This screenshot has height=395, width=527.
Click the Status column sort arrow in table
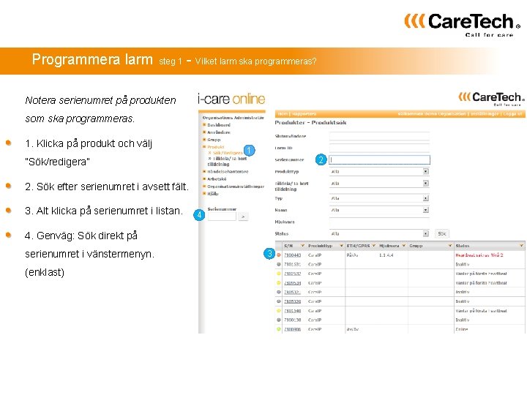521,246
